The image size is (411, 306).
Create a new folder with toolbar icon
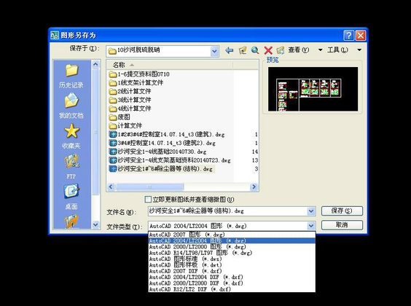click(281, 50)
